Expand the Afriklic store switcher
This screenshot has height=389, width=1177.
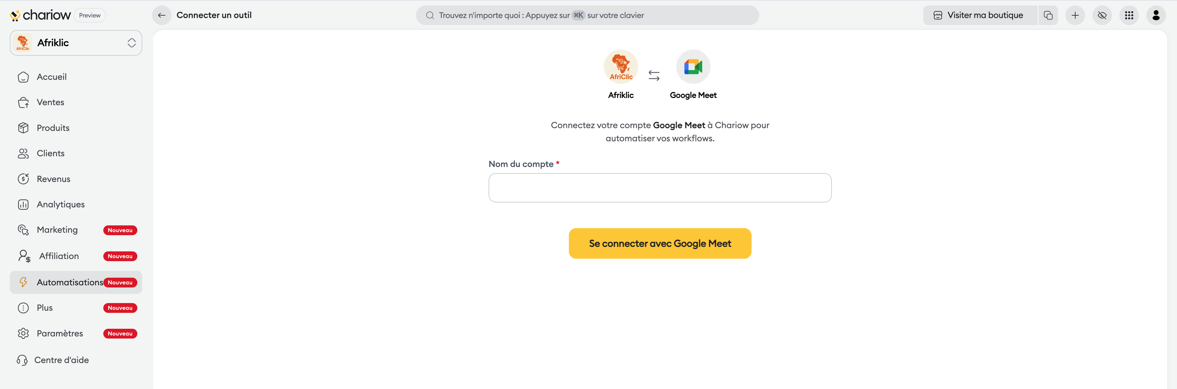[76, 43]
